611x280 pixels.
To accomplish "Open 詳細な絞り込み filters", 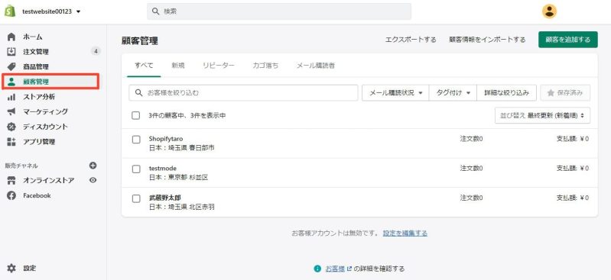I will point(506,93).
